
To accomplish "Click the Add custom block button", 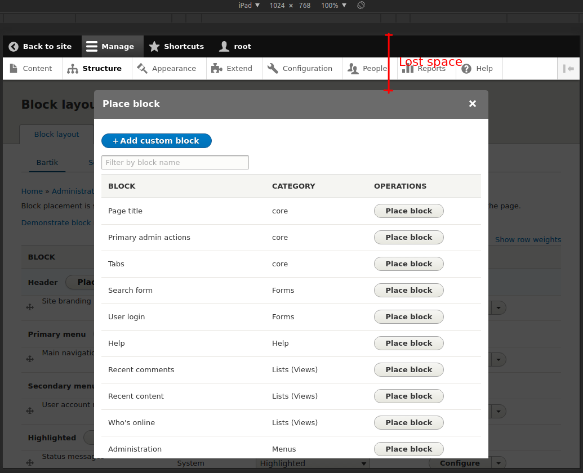I will point(157,141).
